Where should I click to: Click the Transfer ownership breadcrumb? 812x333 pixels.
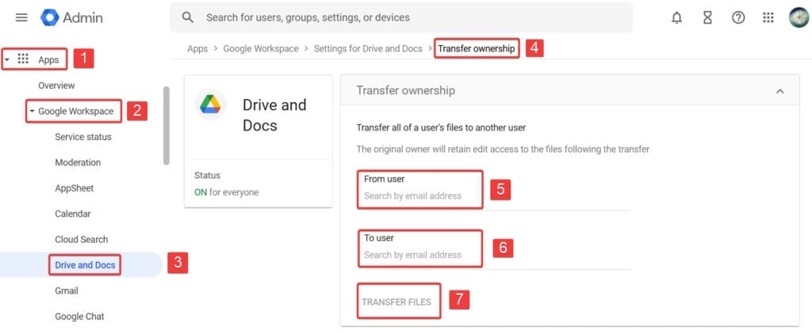(x=477, y=48)
